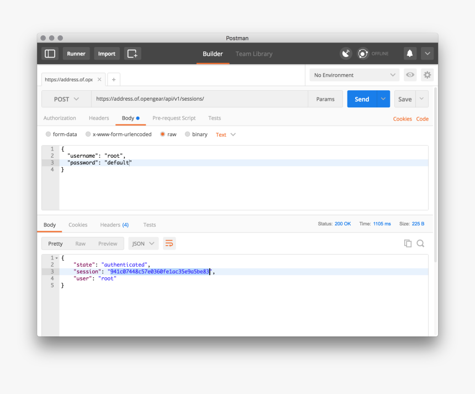Select the https://address.of.ope request tab
This screenshot has height=394, width=475.
point(69,80)
